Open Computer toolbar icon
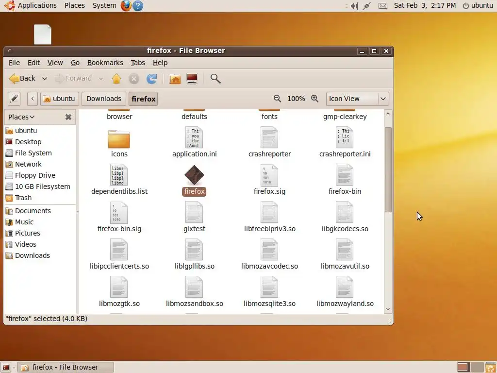The image size is (497, 373). click(x=192, y=78)
